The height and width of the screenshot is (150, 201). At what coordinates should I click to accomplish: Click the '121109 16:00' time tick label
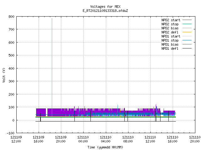tap(38, 139)
